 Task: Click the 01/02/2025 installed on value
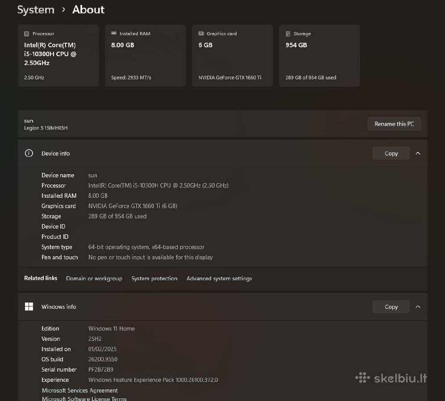click(103, 349)
